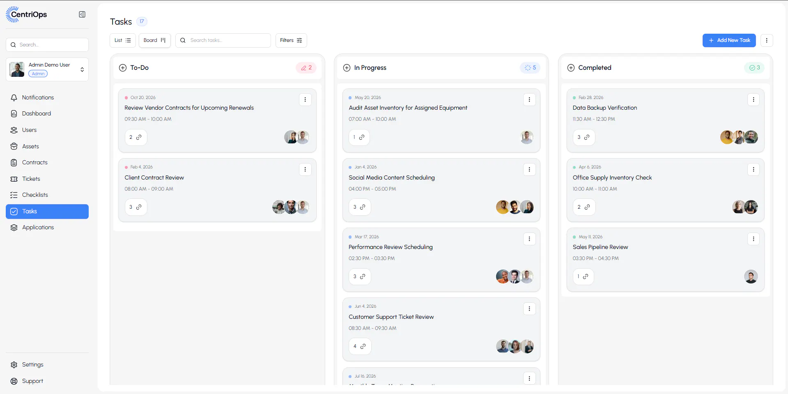View attachment link on Sales Pipeline Review

584,276
